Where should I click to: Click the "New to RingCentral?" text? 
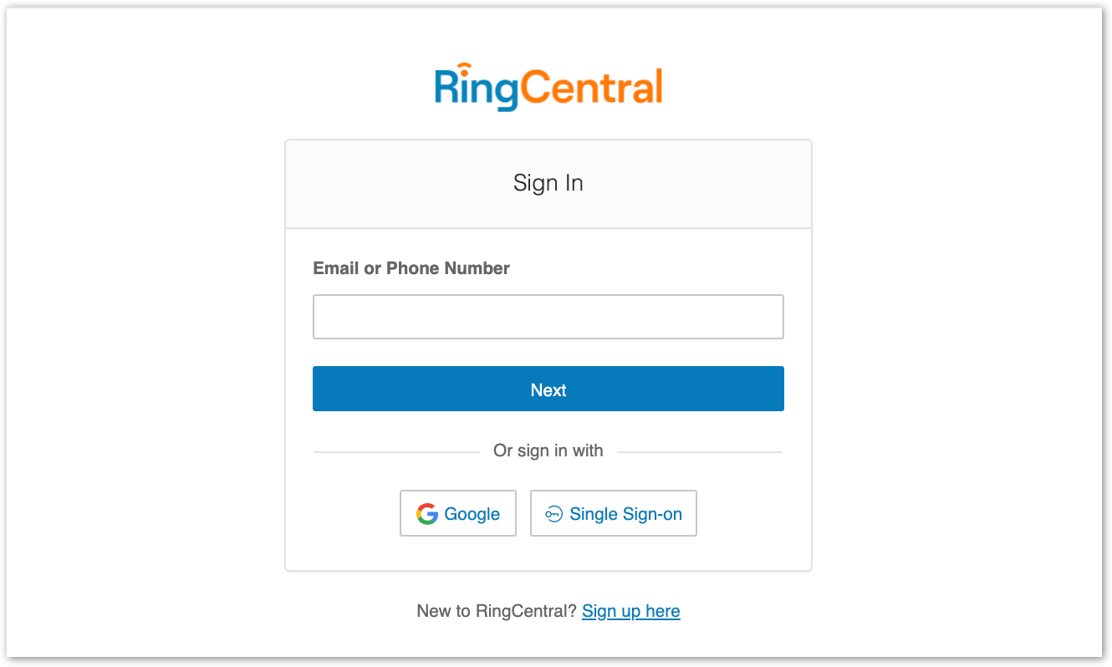click(497, 611)
